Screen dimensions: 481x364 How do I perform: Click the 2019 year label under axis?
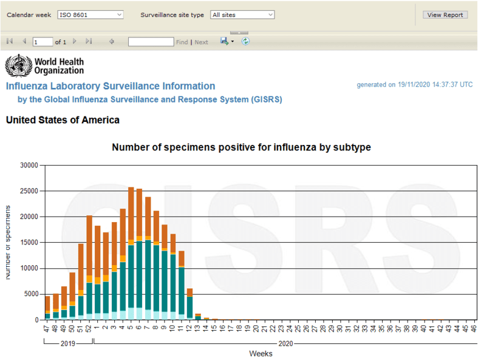pos(68,343)
